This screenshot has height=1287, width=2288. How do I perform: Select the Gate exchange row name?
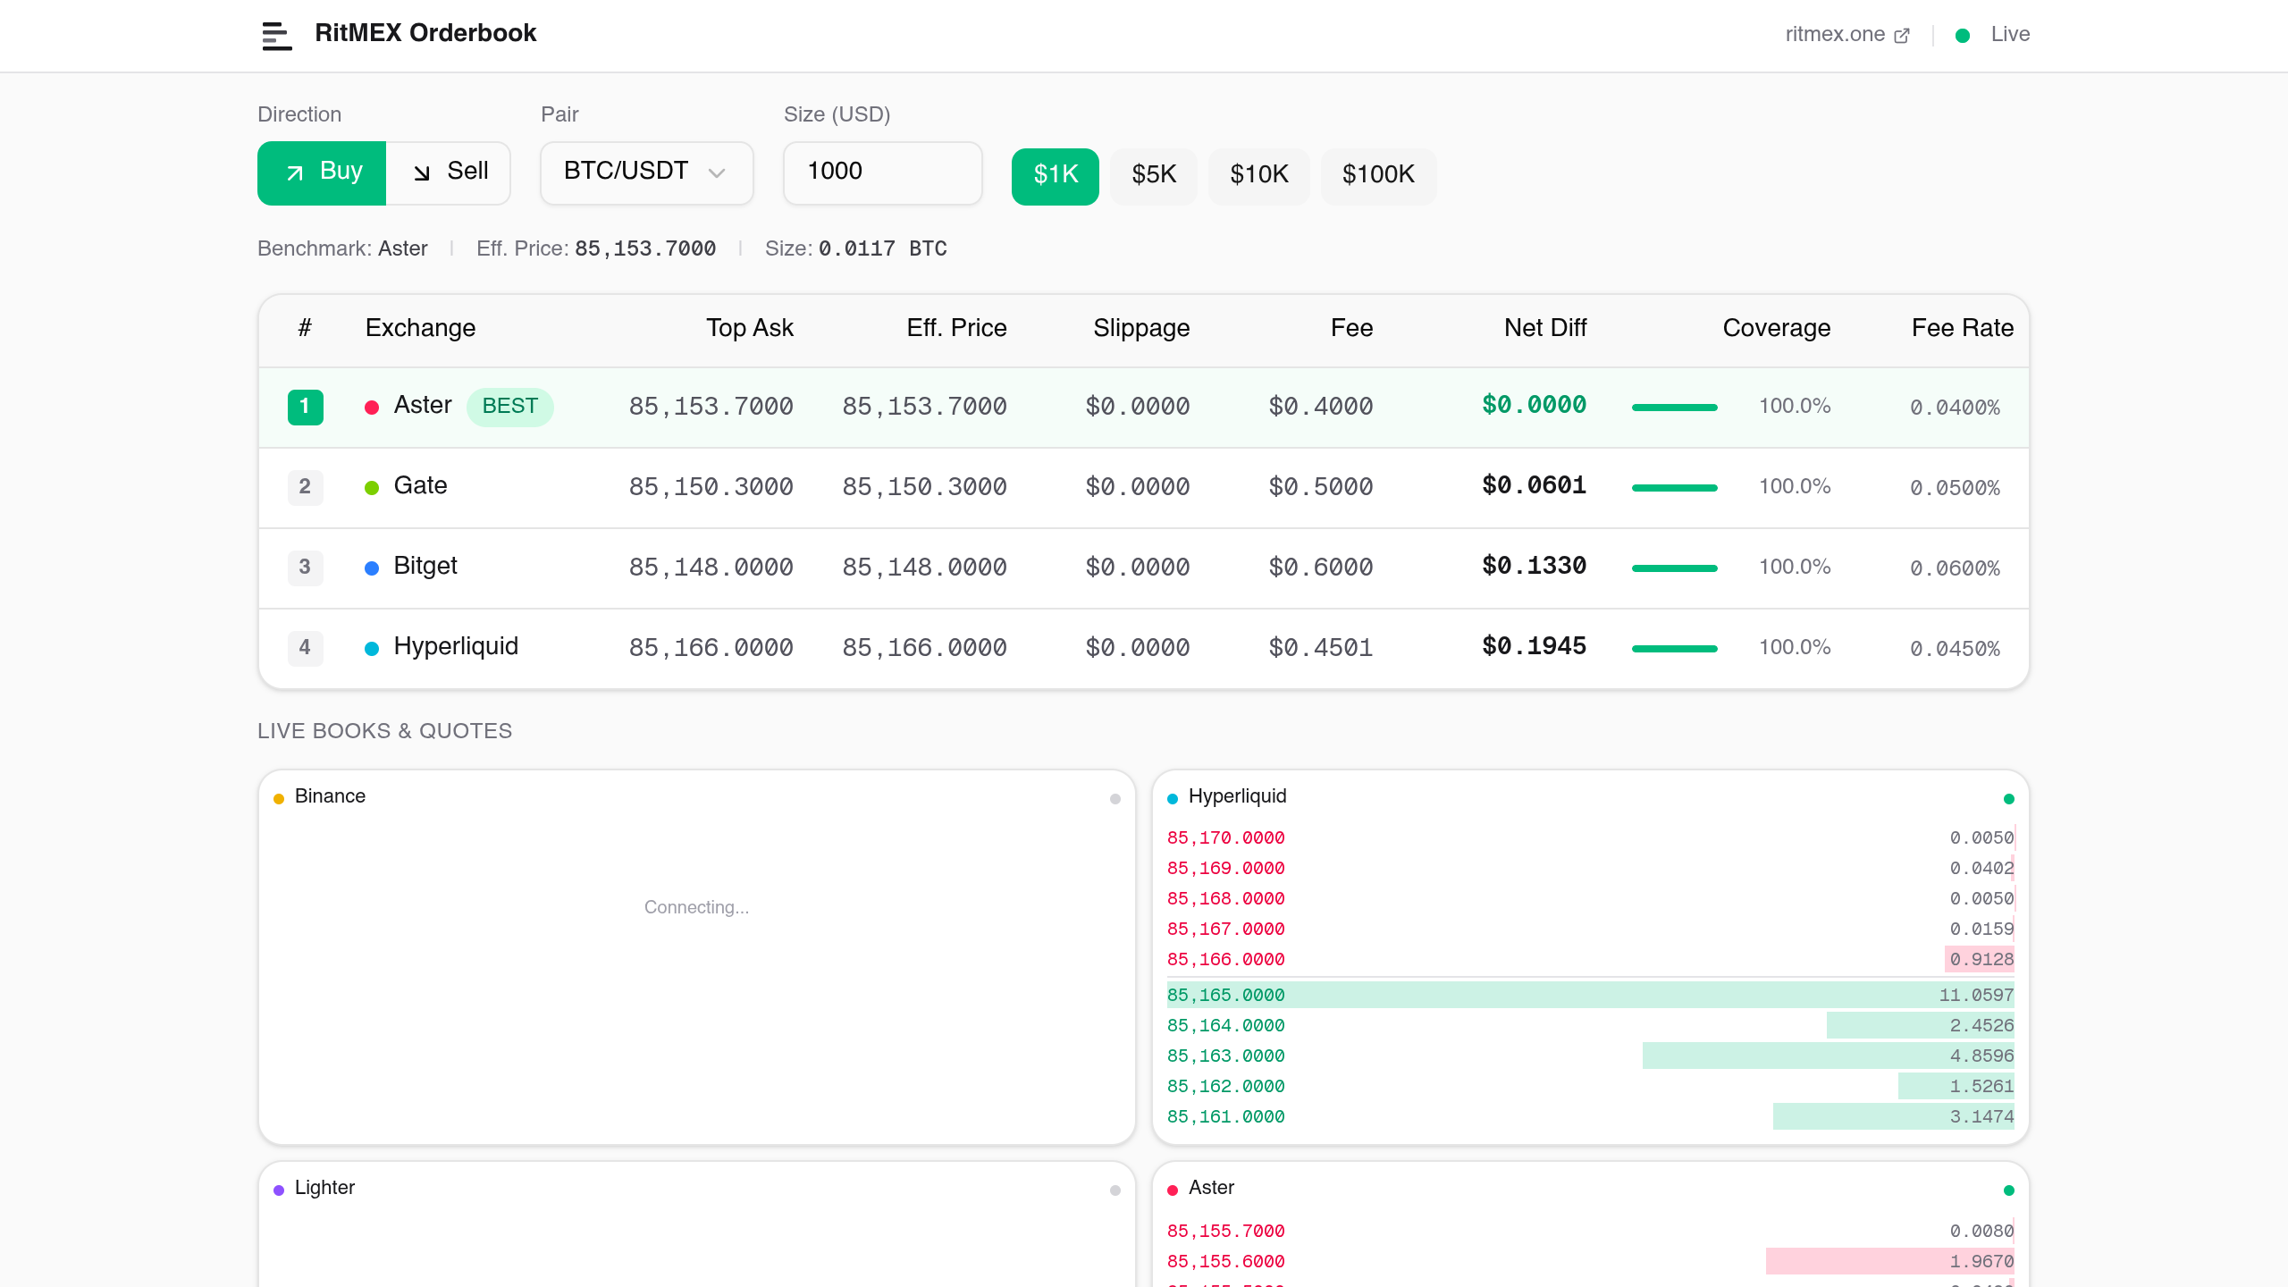point(420,486)
